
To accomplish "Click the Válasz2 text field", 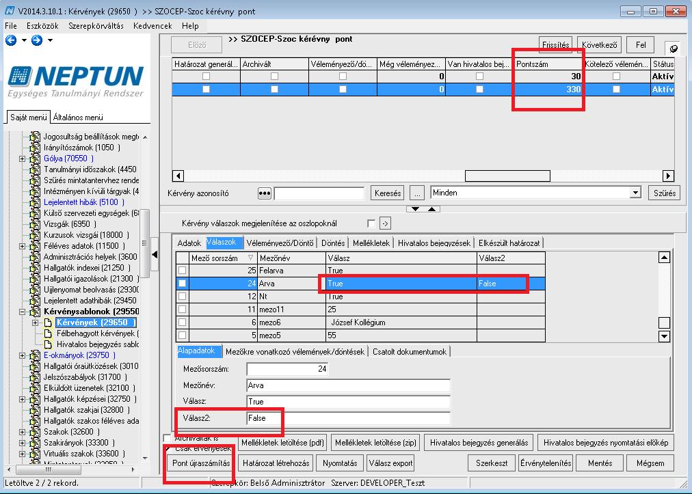I will (349, 418).
